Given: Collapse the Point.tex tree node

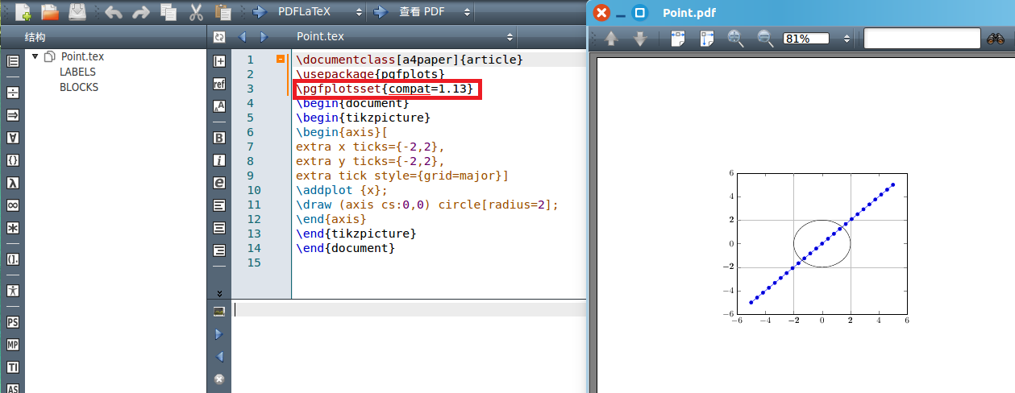Looking at the screenshot, I should coord(35,56).
